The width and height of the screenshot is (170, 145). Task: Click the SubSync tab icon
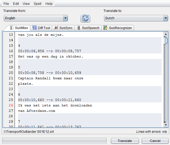click(56, 28)
